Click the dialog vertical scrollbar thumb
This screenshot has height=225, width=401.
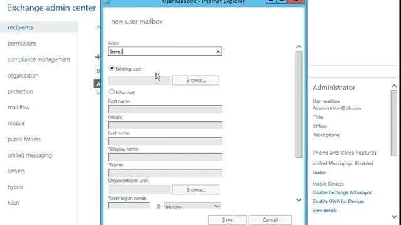tap(299, 104)
